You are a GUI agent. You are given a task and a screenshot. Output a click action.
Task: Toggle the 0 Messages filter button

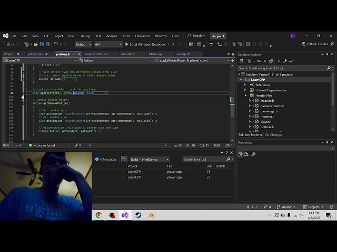106,159
